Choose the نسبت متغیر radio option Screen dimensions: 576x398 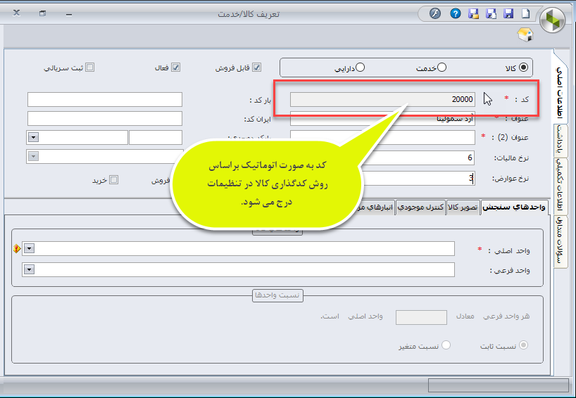[x=446, y=345]
